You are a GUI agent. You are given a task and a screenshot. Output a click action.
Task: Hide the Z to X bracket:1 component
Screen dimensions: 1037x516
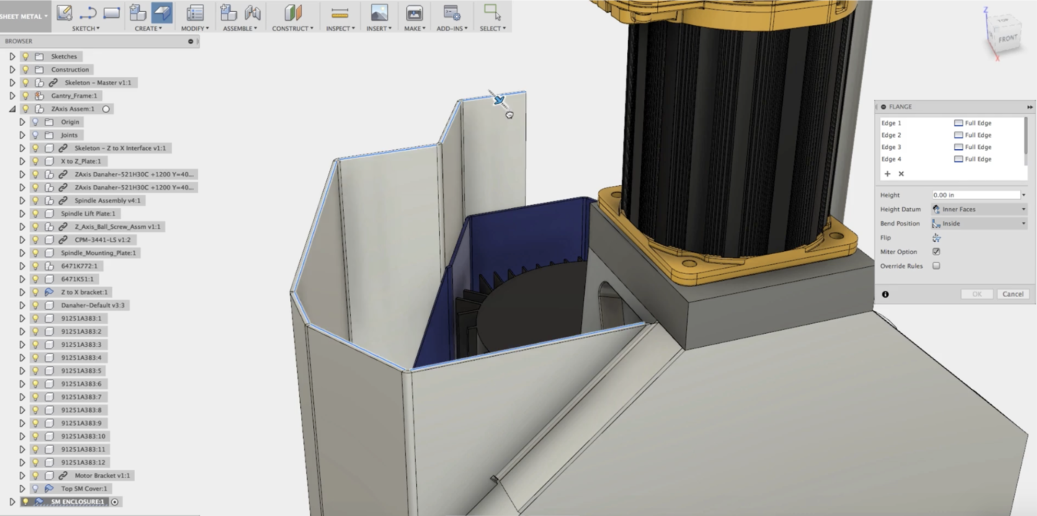pyautogui.click(x=36, y=292)
